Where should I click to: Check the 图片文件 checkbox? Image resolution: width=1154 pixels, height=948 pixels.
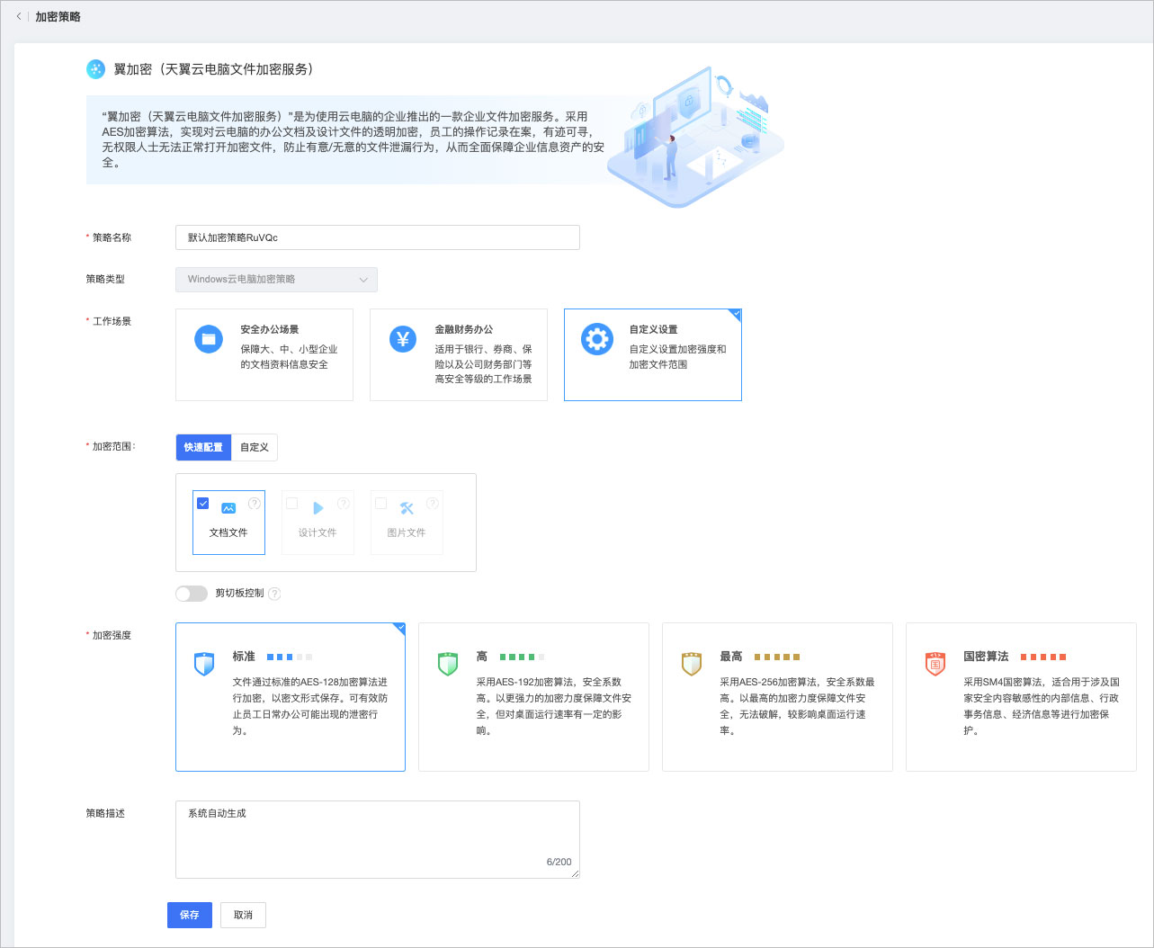tap(380, 503)
